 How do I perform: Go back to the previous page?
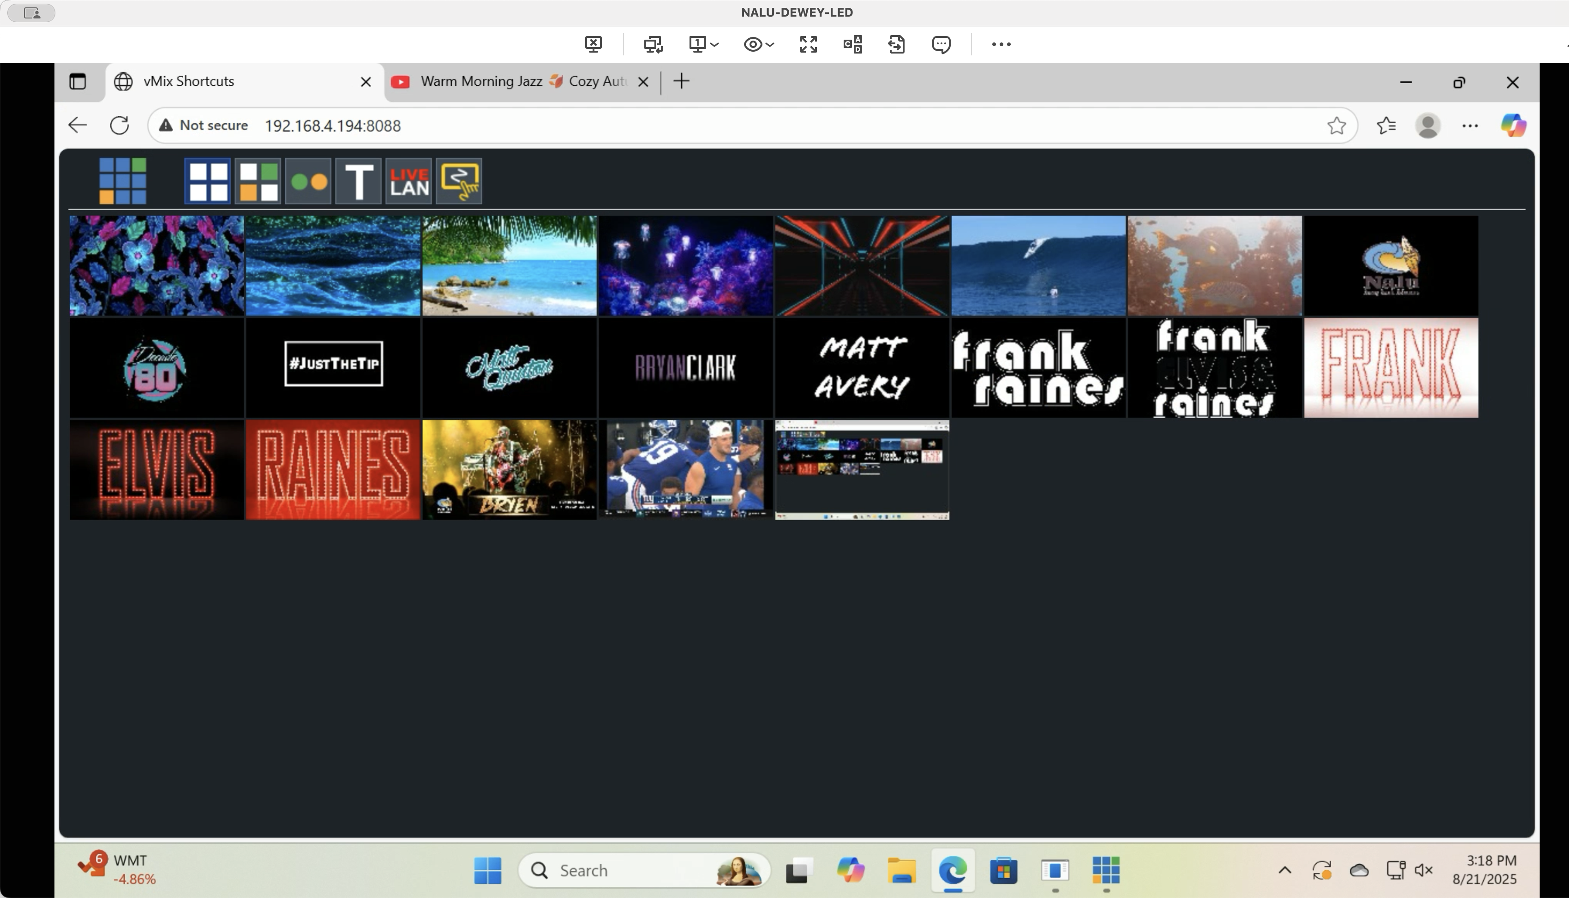78,125
